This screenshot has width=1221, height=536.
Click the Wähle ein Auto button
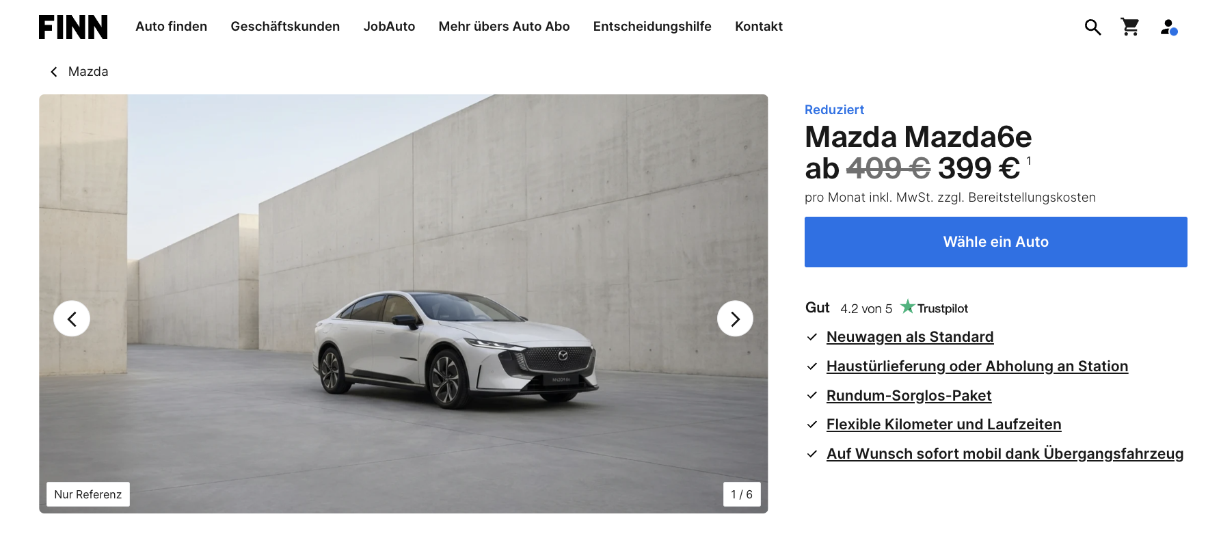995,242
